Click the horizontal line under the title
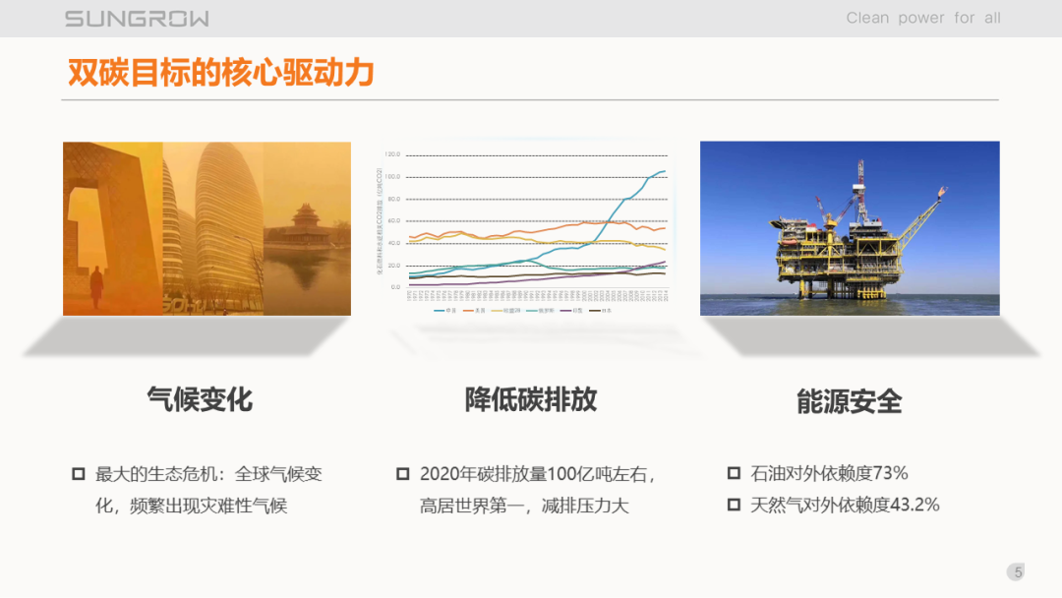Screen dimensions: 1062x598 530,99
